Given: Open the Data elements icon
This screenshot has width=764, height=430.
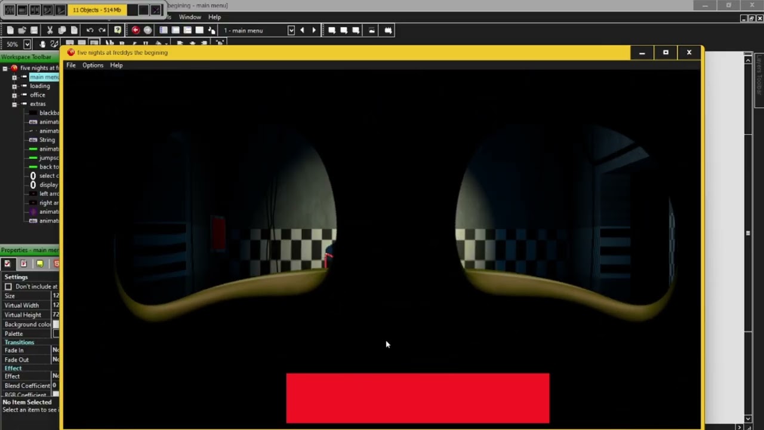Looking at the screenshot, I should tap(211, 30).
